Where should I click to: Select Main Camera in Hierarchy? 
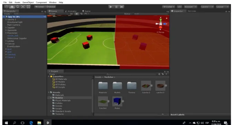click(14, 25)
